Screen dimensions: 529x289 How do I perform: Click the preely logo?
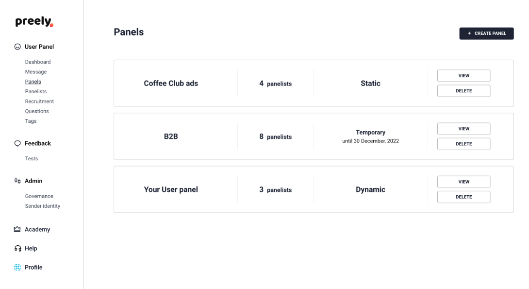[x=34, y=21]
